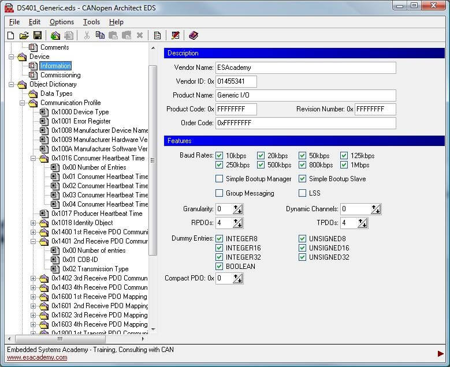Open the Tools menu
This screenshot has height=367, width=450.
(91, 22)
